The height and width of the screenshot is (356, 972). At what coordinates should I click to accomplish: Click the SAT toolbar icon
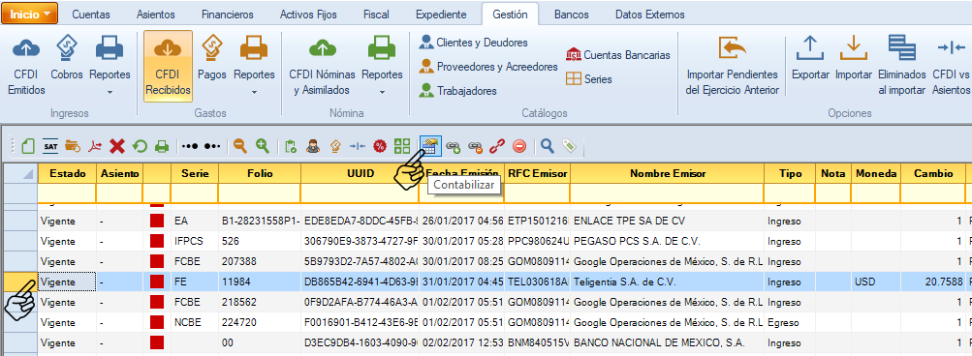50,146
